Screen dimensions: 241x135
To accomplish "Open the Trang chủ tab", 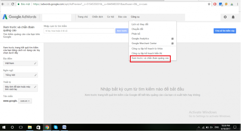I will point(83,17).
